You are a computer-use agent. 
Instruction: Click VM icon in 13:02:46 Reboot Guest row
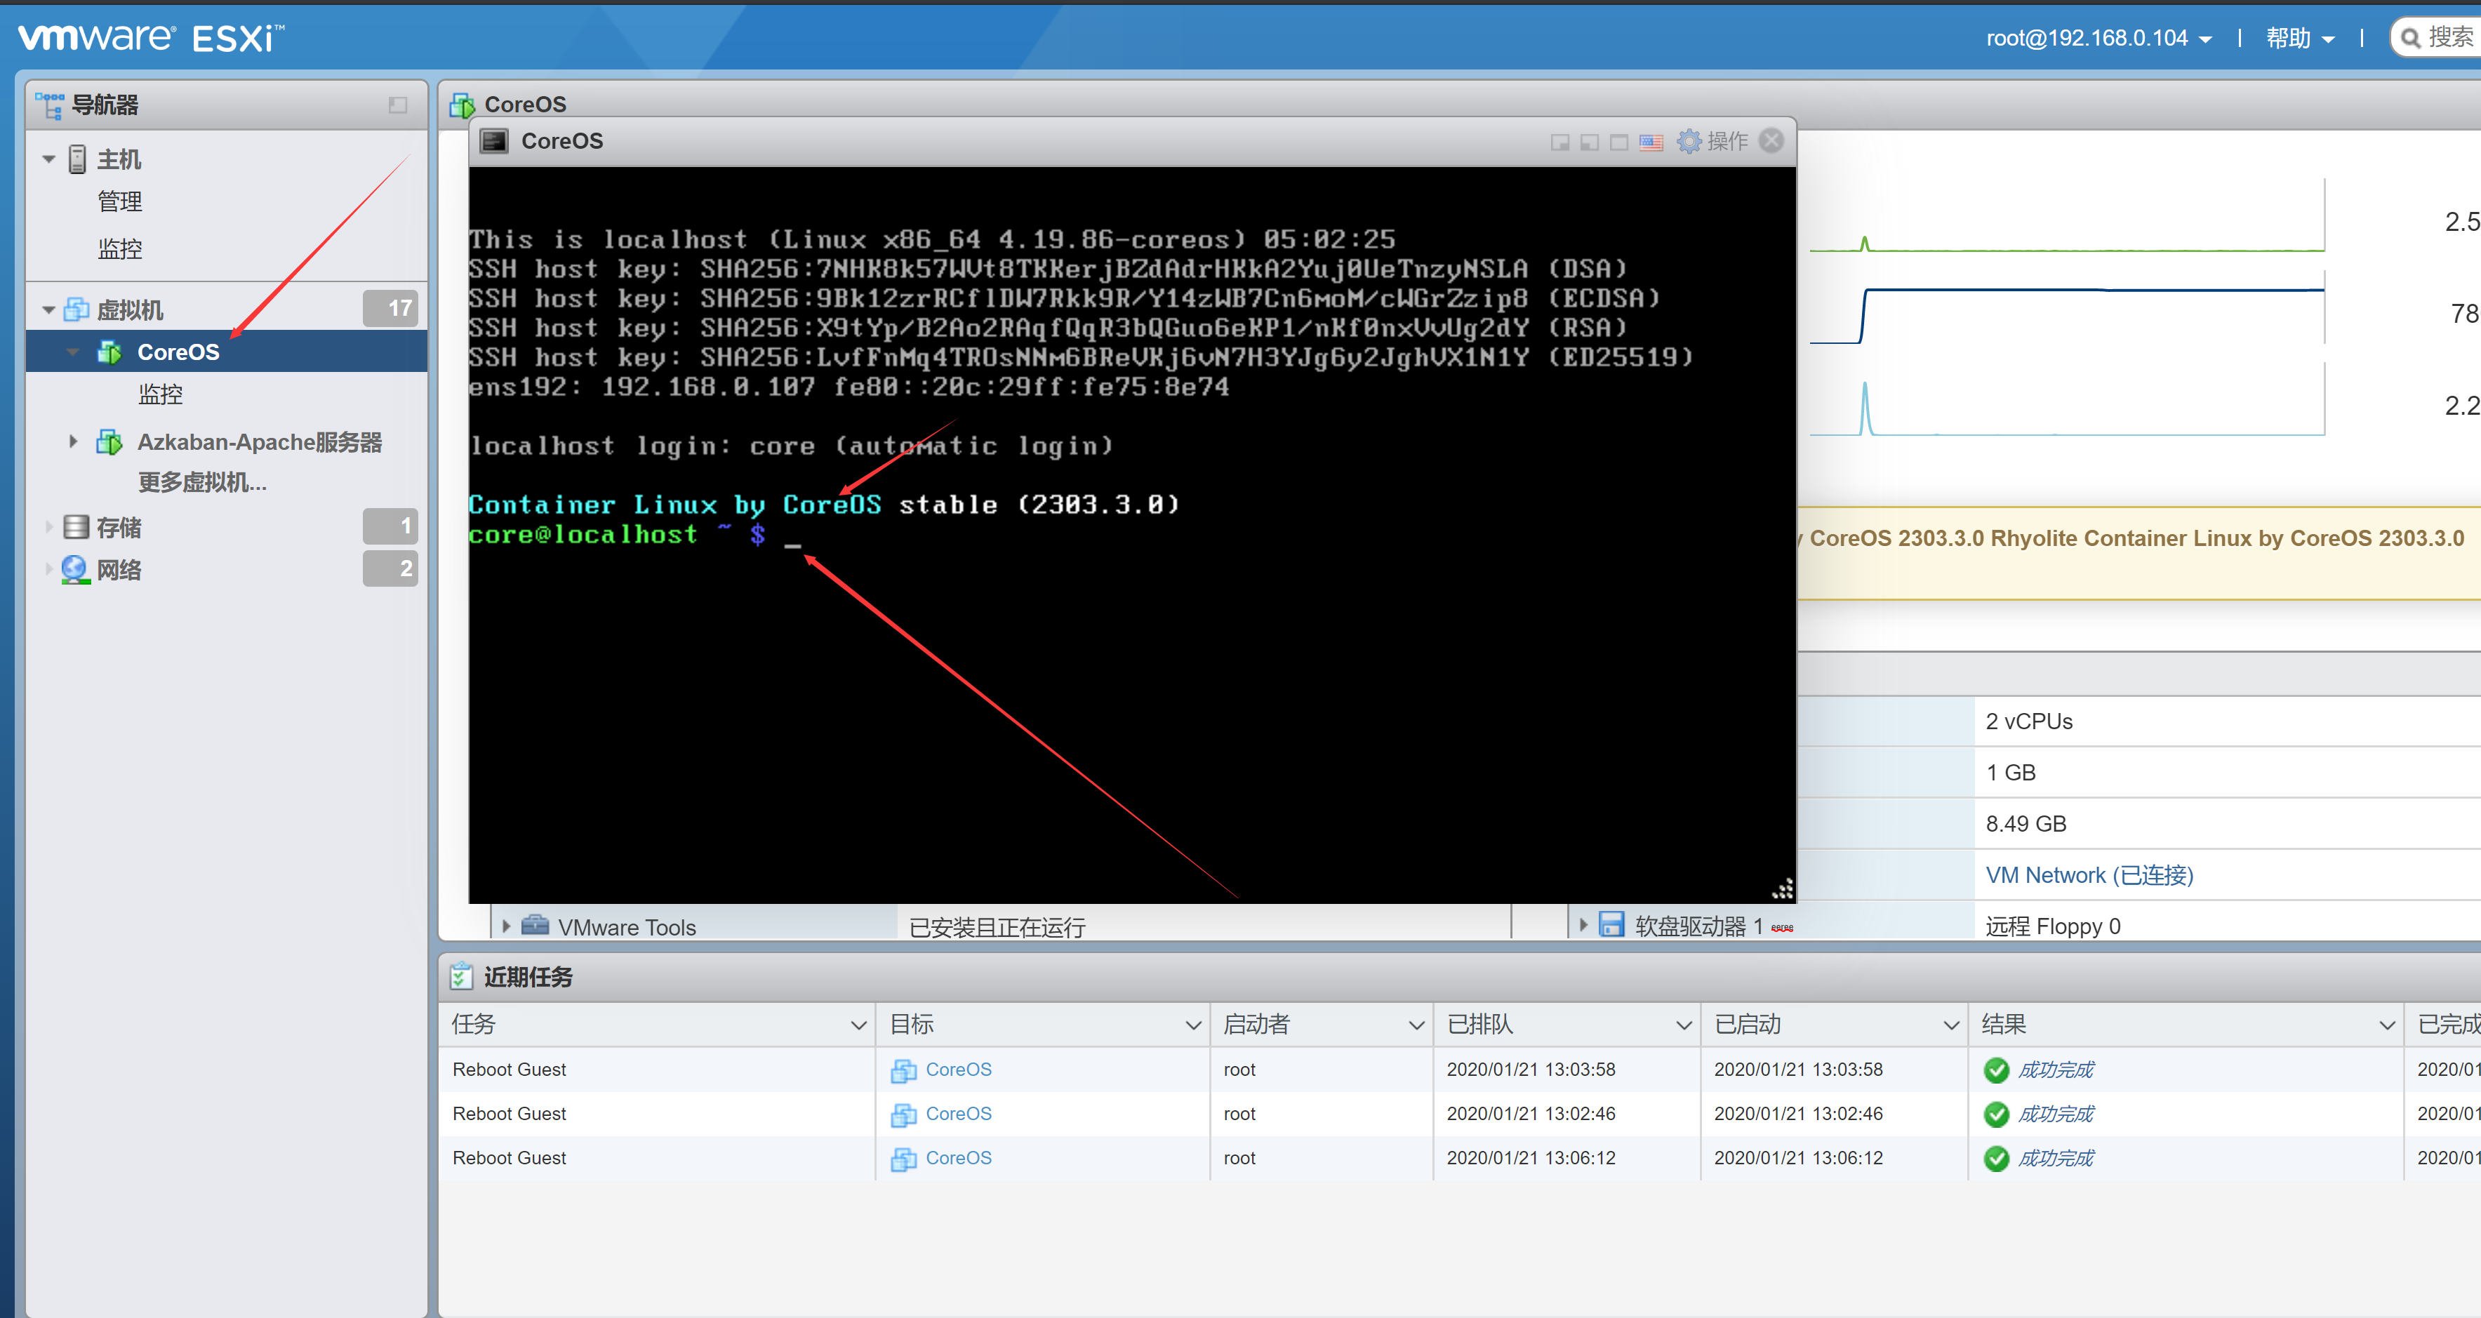pos(903,1115)
